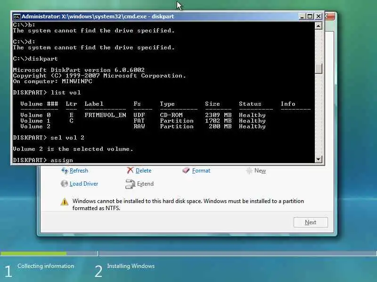Close the Windows setup dialog behind
The height and width of the screenshot is (282, 377).
pyautogui.click(x=329, y=16)
